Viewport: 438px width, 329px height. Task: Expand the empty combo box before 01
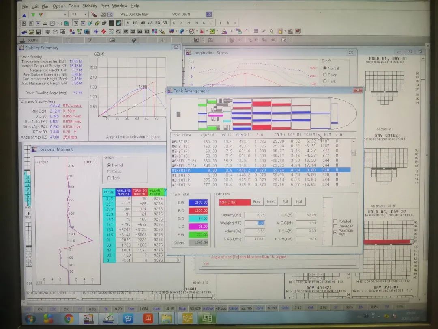click(x=65, y=15)
